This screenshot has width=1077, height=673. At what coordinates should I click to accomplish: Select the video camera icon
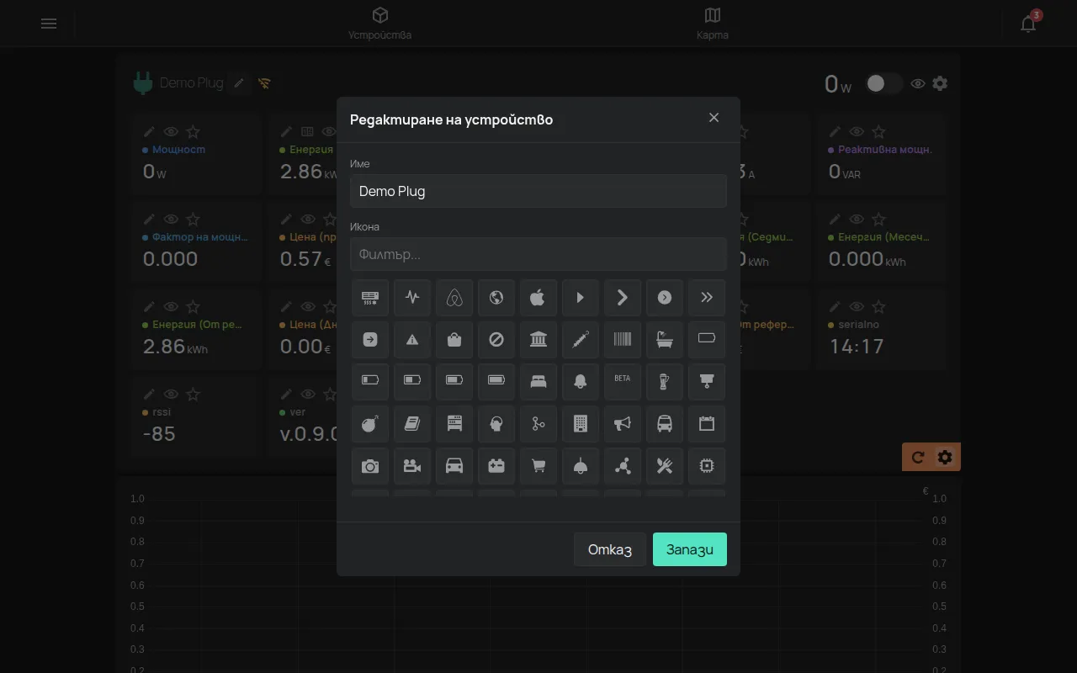pos(412,465)
